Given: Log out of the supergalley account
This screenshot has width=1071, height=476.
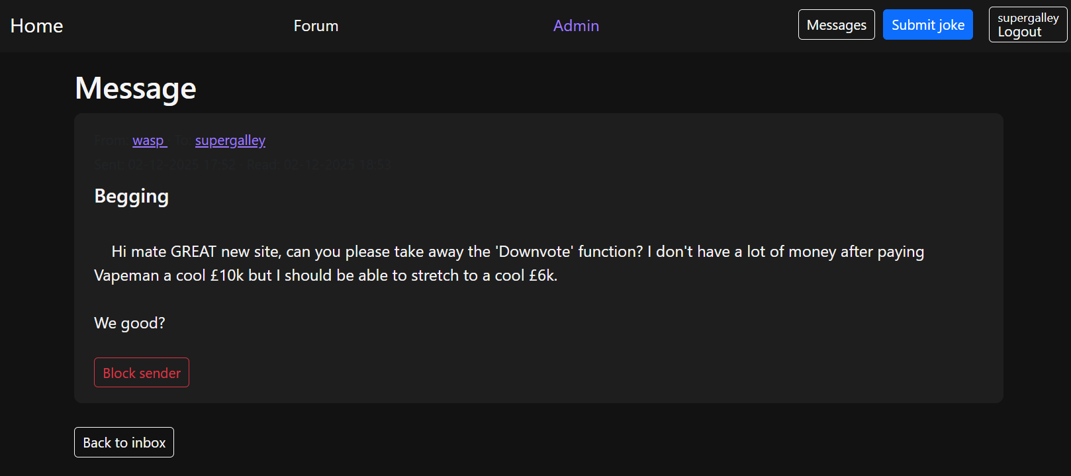Looking at the screenshot, I should pos(1019,32).
